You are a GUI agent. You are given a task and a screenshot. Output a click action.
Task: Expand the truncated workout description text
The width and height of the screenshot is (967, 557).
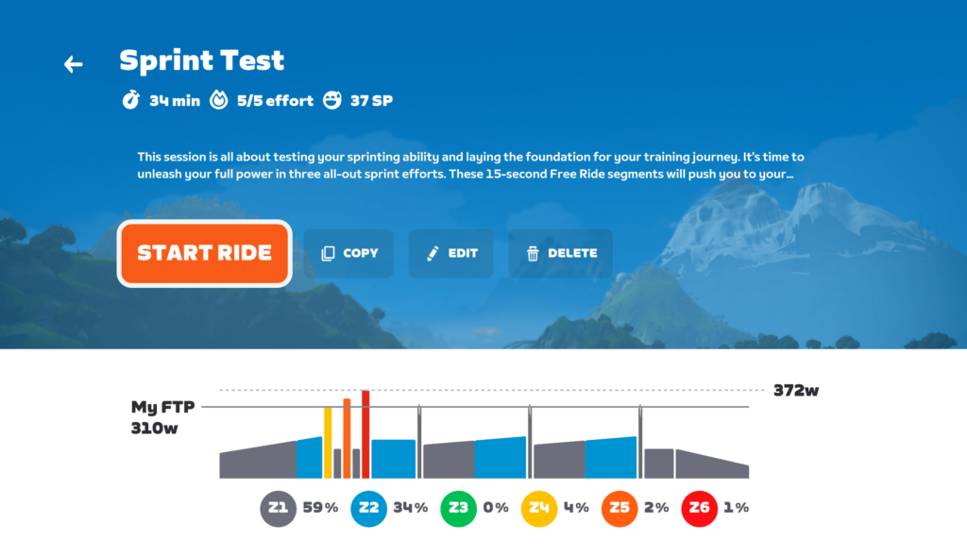pos(470,165)
